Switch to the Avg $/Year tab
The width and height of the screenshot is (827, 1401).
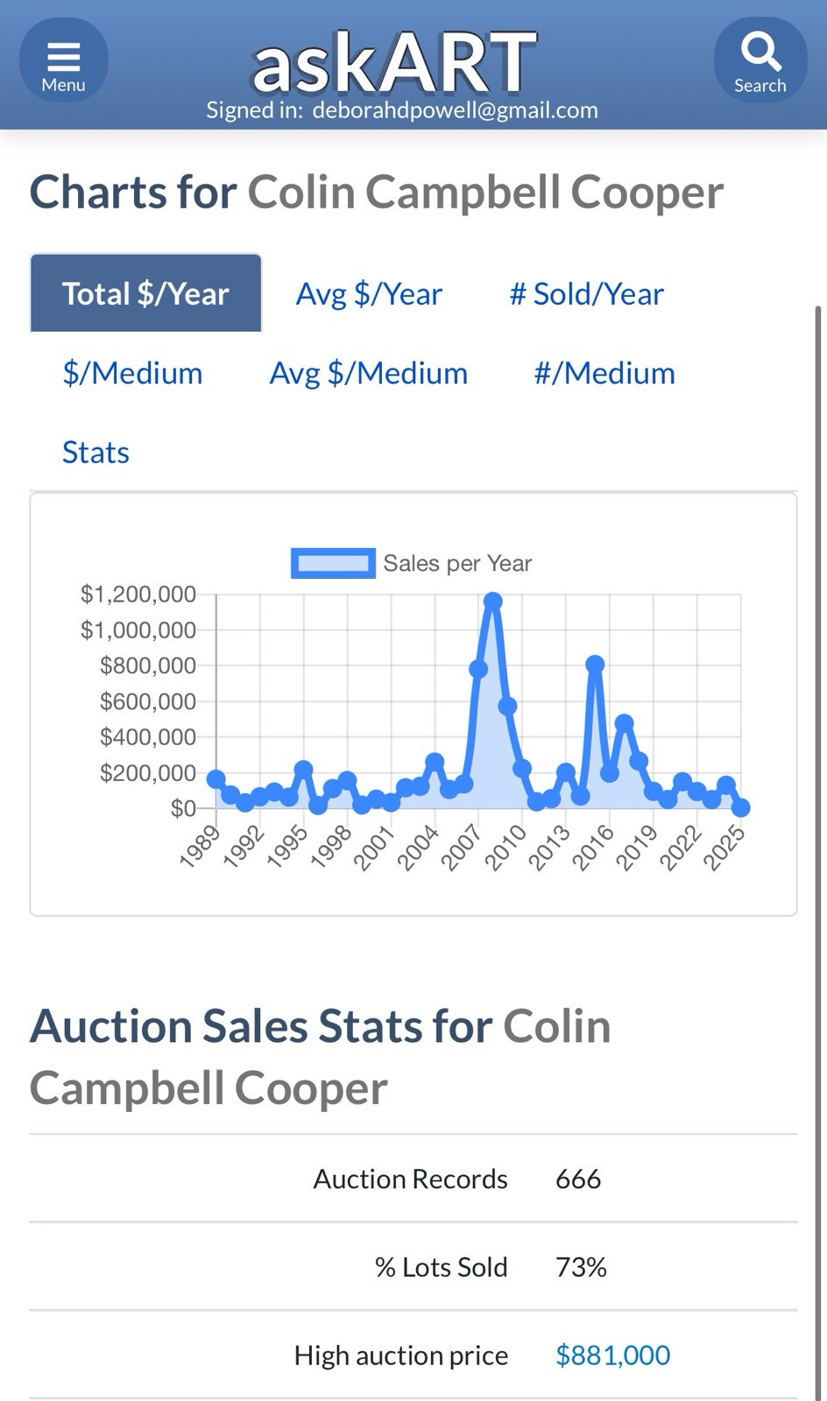369,293
